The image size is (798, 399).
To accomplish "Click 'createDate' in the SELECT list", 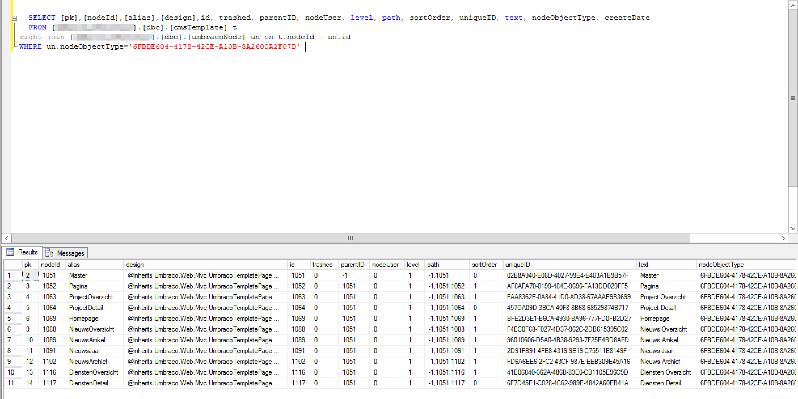I will (x=627, y=18).
